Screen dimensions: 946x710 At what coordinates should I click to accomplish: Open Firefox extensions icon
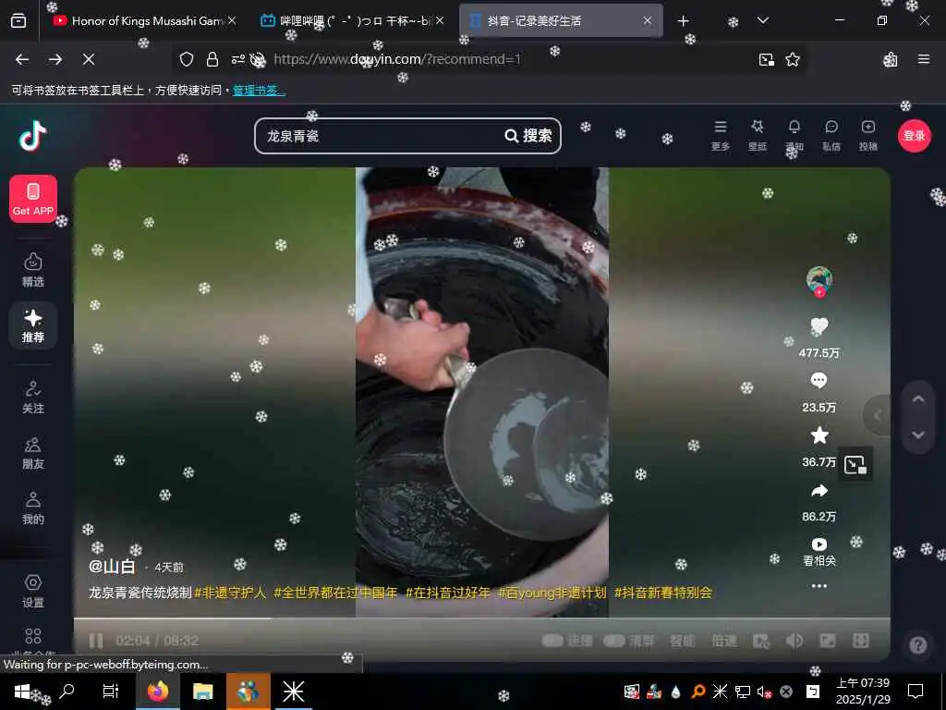890,59
